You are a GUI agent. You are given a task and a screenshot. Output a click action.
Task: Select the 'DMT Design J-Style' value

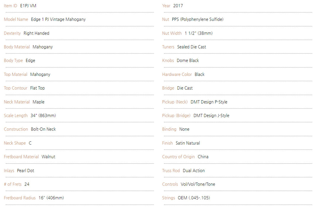(x=212, y=116)
